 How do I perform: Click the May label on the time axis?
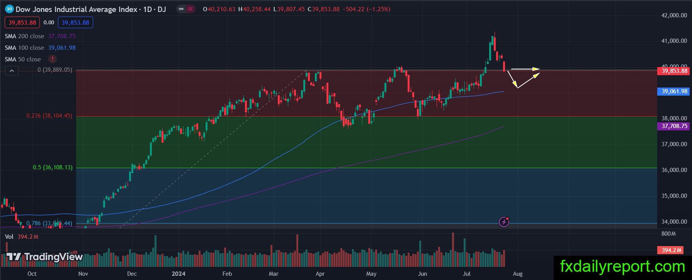[x=371, y=274]
